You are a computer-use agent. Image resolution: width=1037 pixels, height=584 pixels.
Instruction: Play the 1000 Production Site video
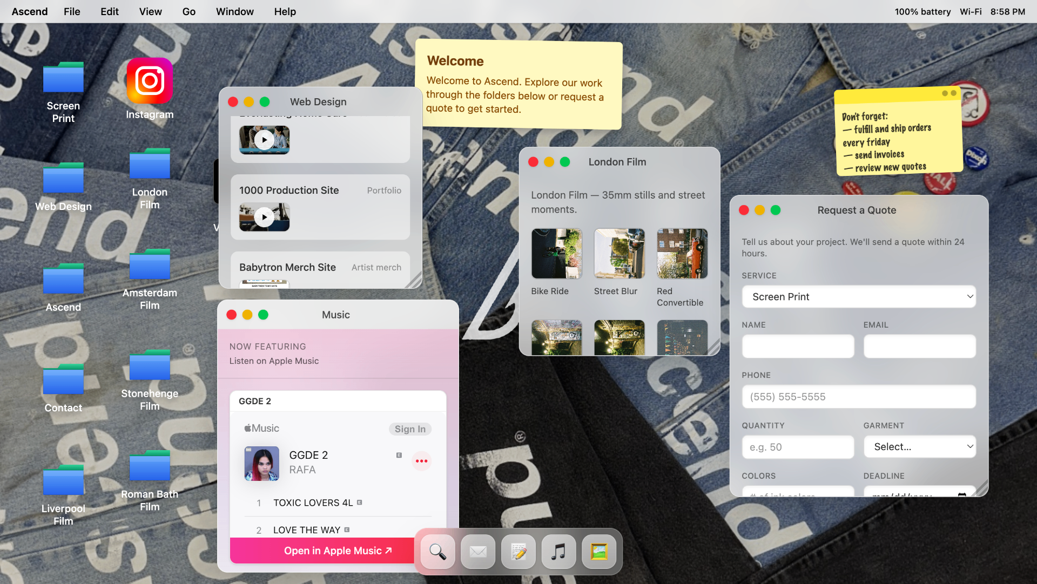[x=264, y=217]
